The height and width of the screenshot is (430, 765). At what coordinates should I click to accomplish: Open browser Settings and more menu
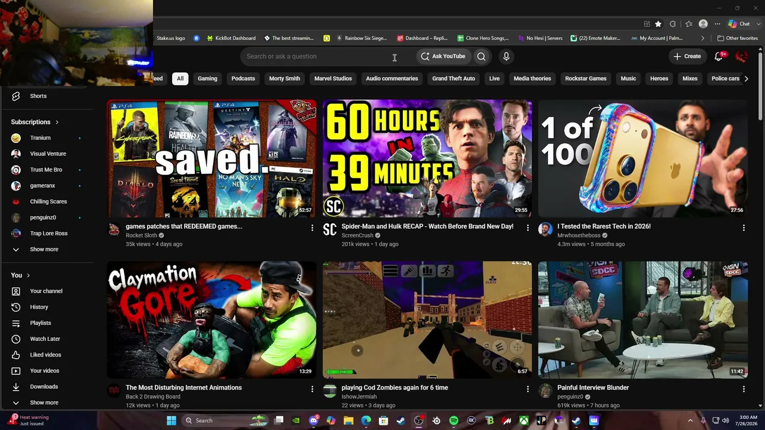tap(717, 24)
